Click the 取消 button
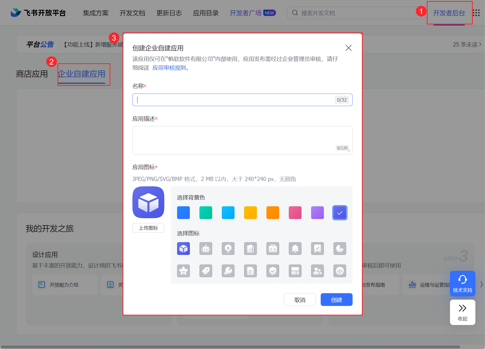This screenshot has height=349, width=485. coord(300,300)
